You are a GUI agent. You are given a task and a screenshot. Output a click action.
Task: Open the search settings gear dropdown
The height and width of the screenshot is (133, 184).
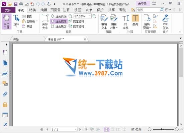point(168,10)
